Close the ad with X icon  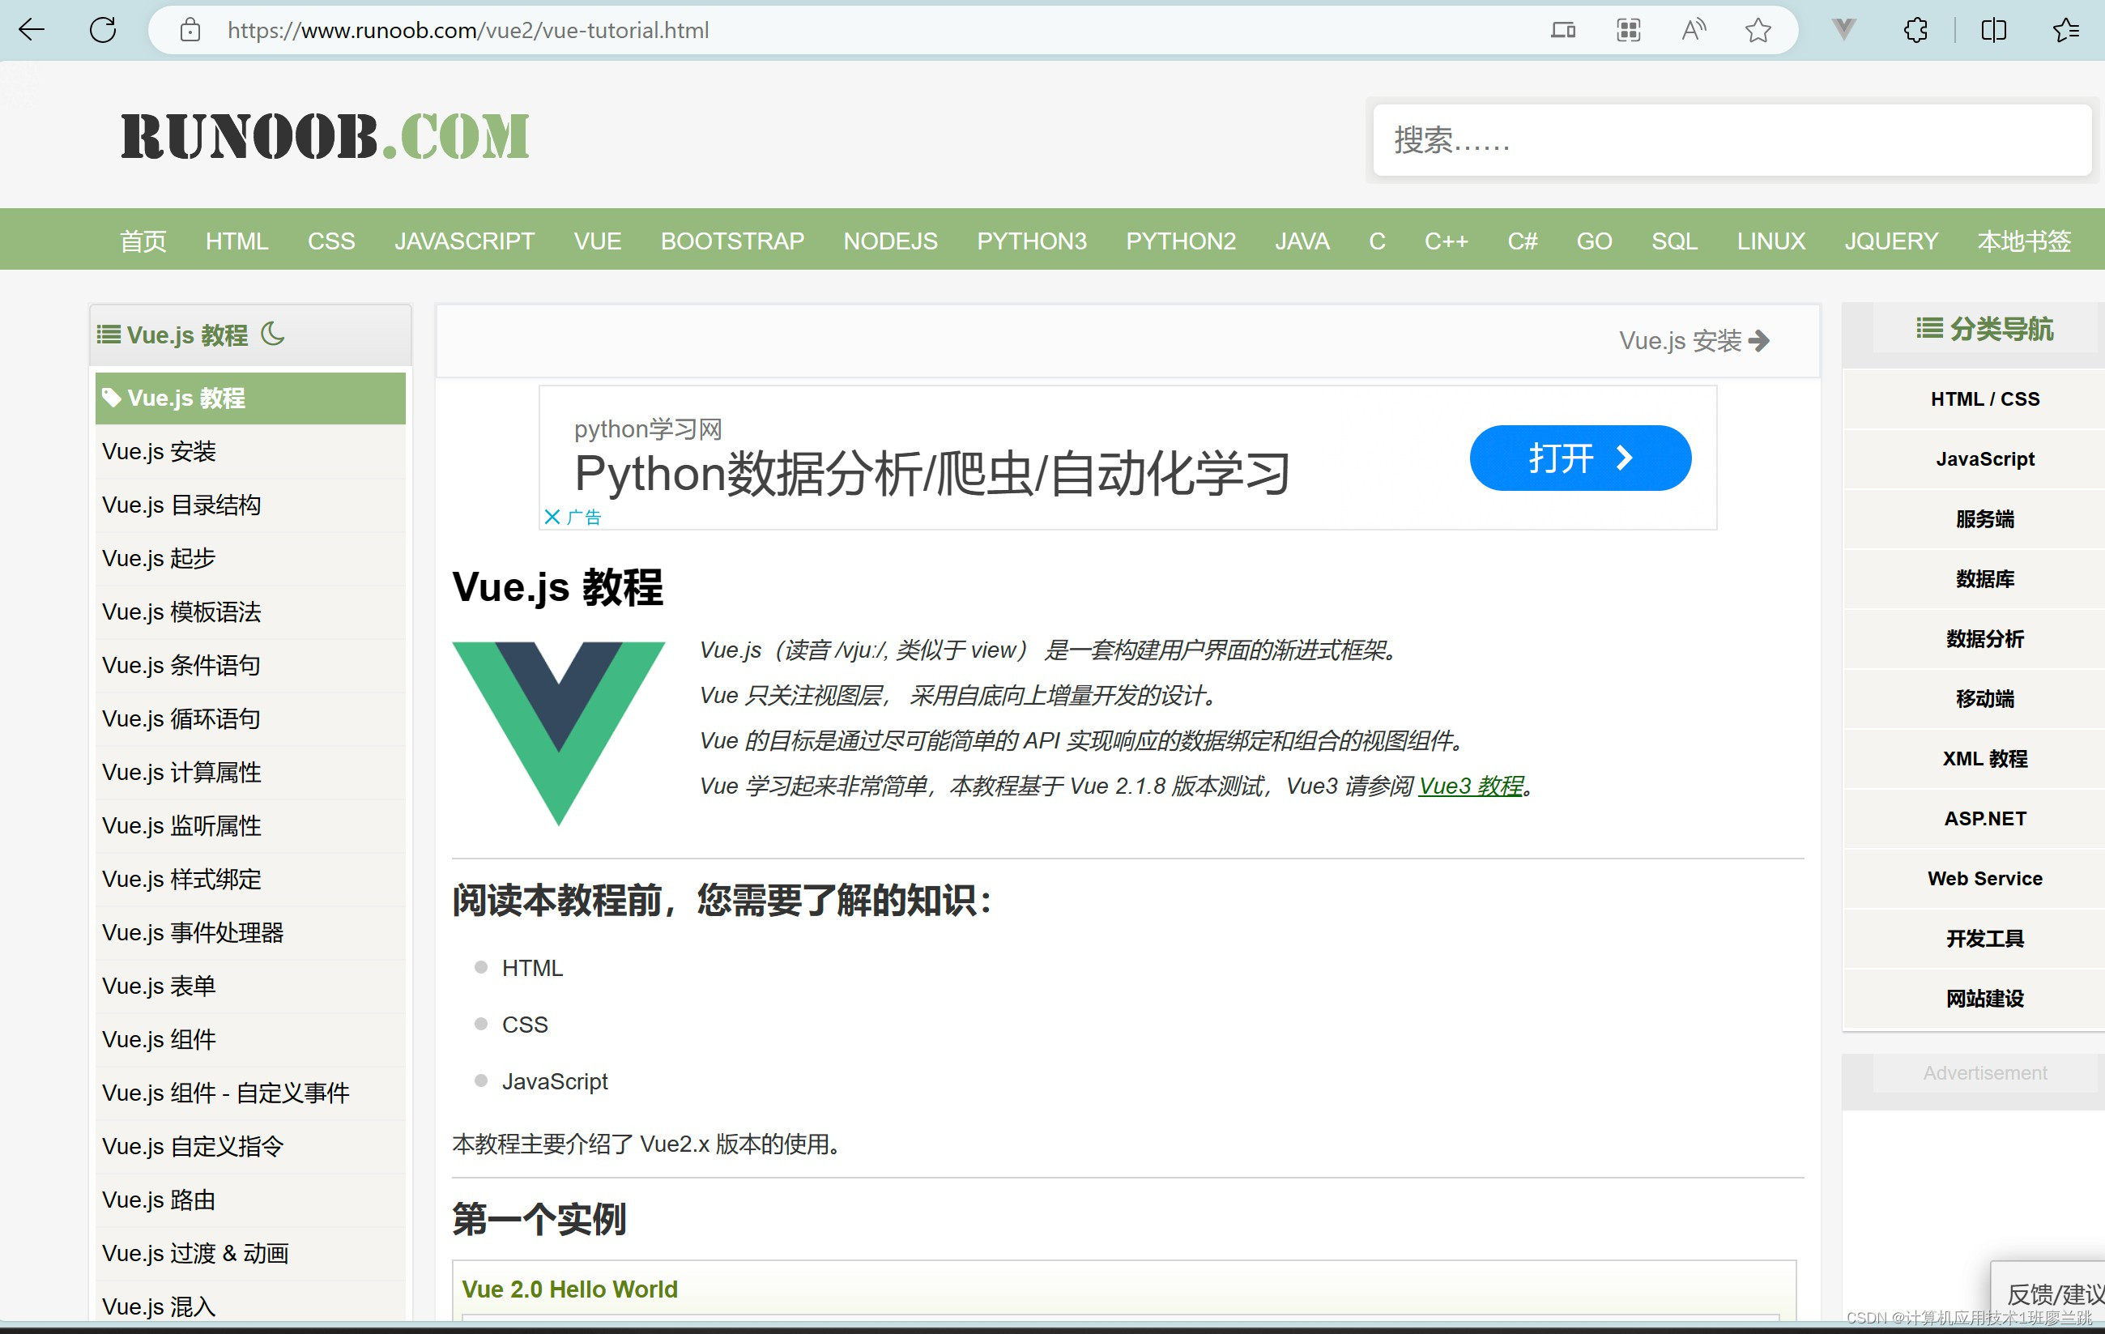(x=552, y=517)
